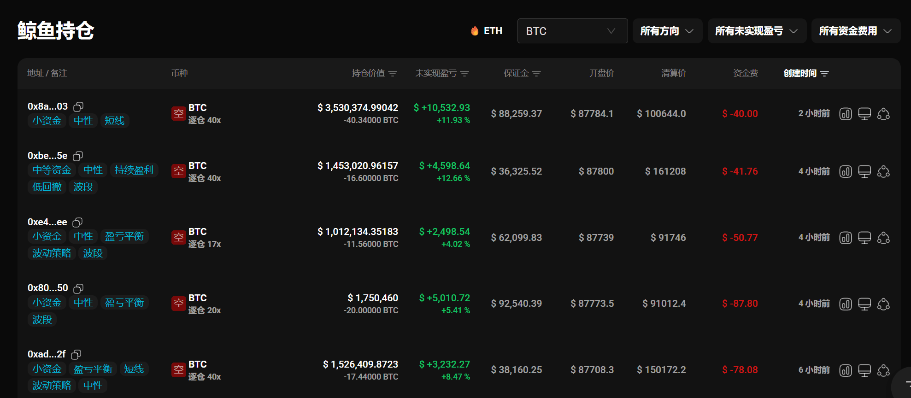
Task: Copy address 0xe4...ee
Action: (77, 222)
